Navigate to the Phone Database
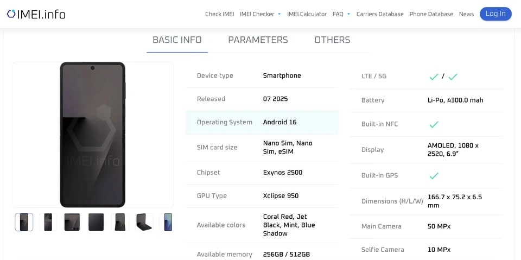The height and width of the screenshot is (260, 521). 431,14
